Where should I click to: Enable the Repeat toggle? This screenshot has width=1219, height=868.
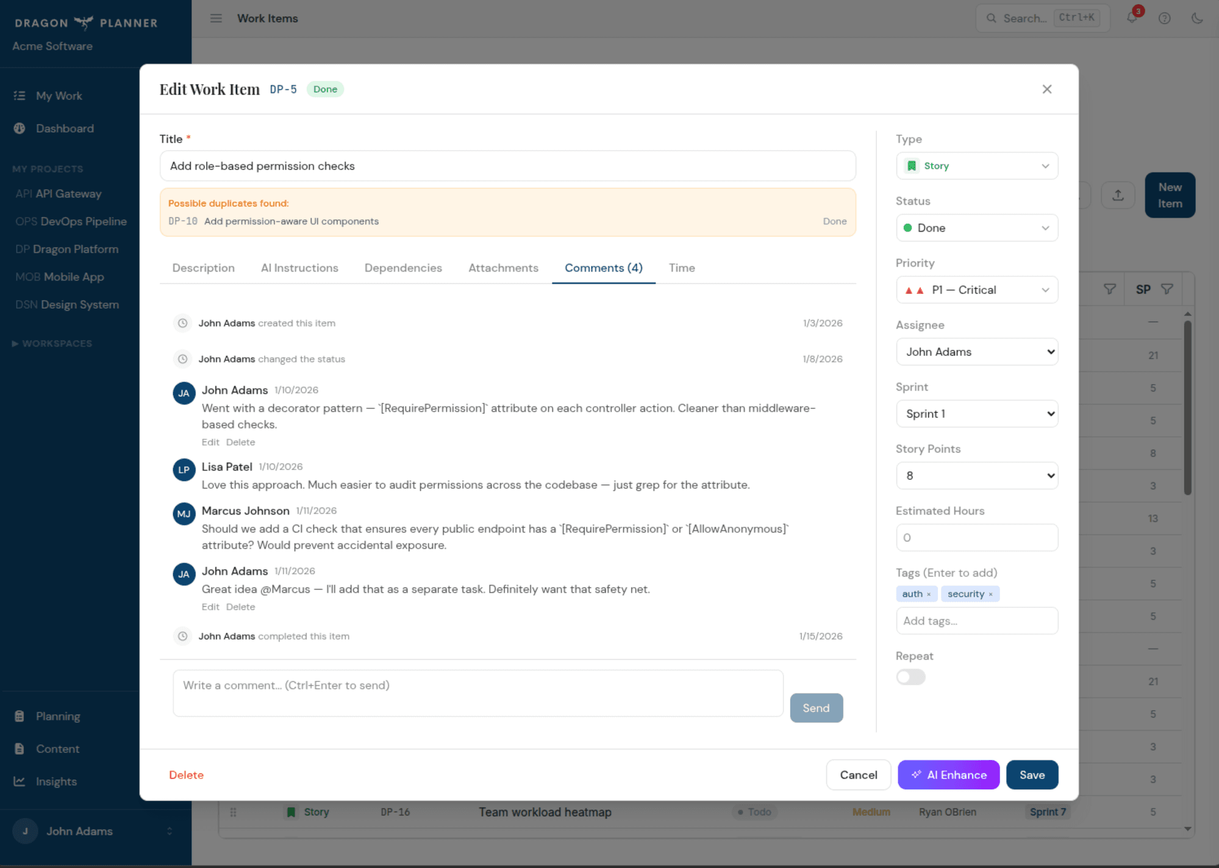click(x=910, y=677)
